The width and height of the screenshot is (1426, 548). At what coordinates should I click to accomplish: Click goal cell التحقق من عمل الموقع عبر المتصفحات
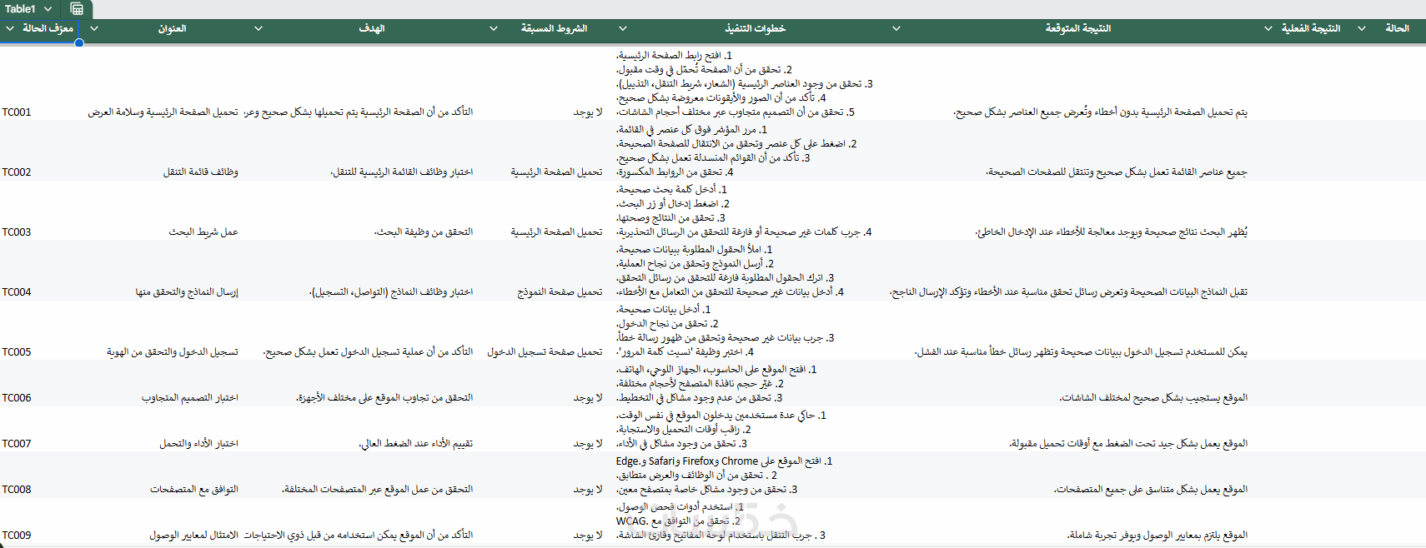click(x=377, y=490)
